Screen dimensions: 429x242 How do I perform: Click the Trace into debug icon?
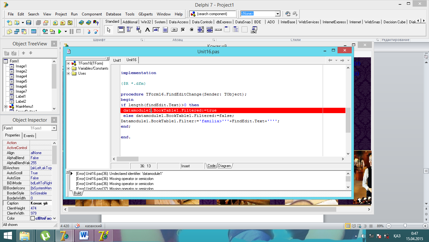pyautogui.click(x=89, y=31)
